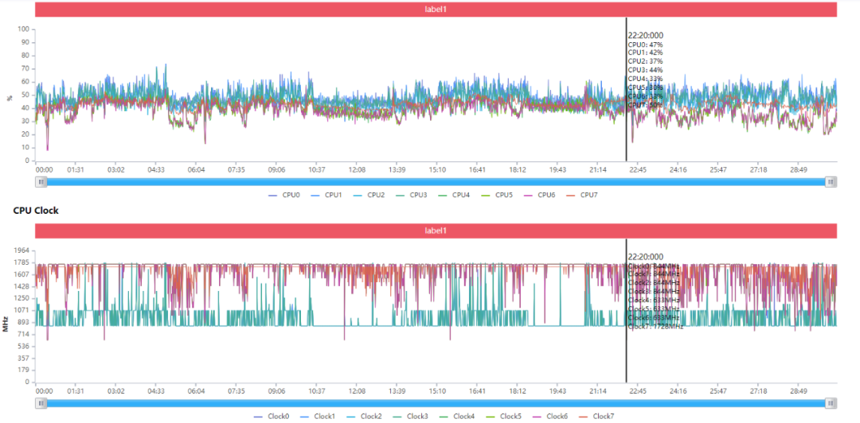Select the label1 bar above CPU Clock chart
Screen dimensions: 860x423
point(436,231)
